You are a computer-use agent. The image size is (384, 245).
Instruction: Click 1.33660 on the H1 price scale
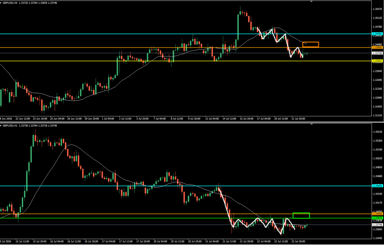click(x=377, y=229)
